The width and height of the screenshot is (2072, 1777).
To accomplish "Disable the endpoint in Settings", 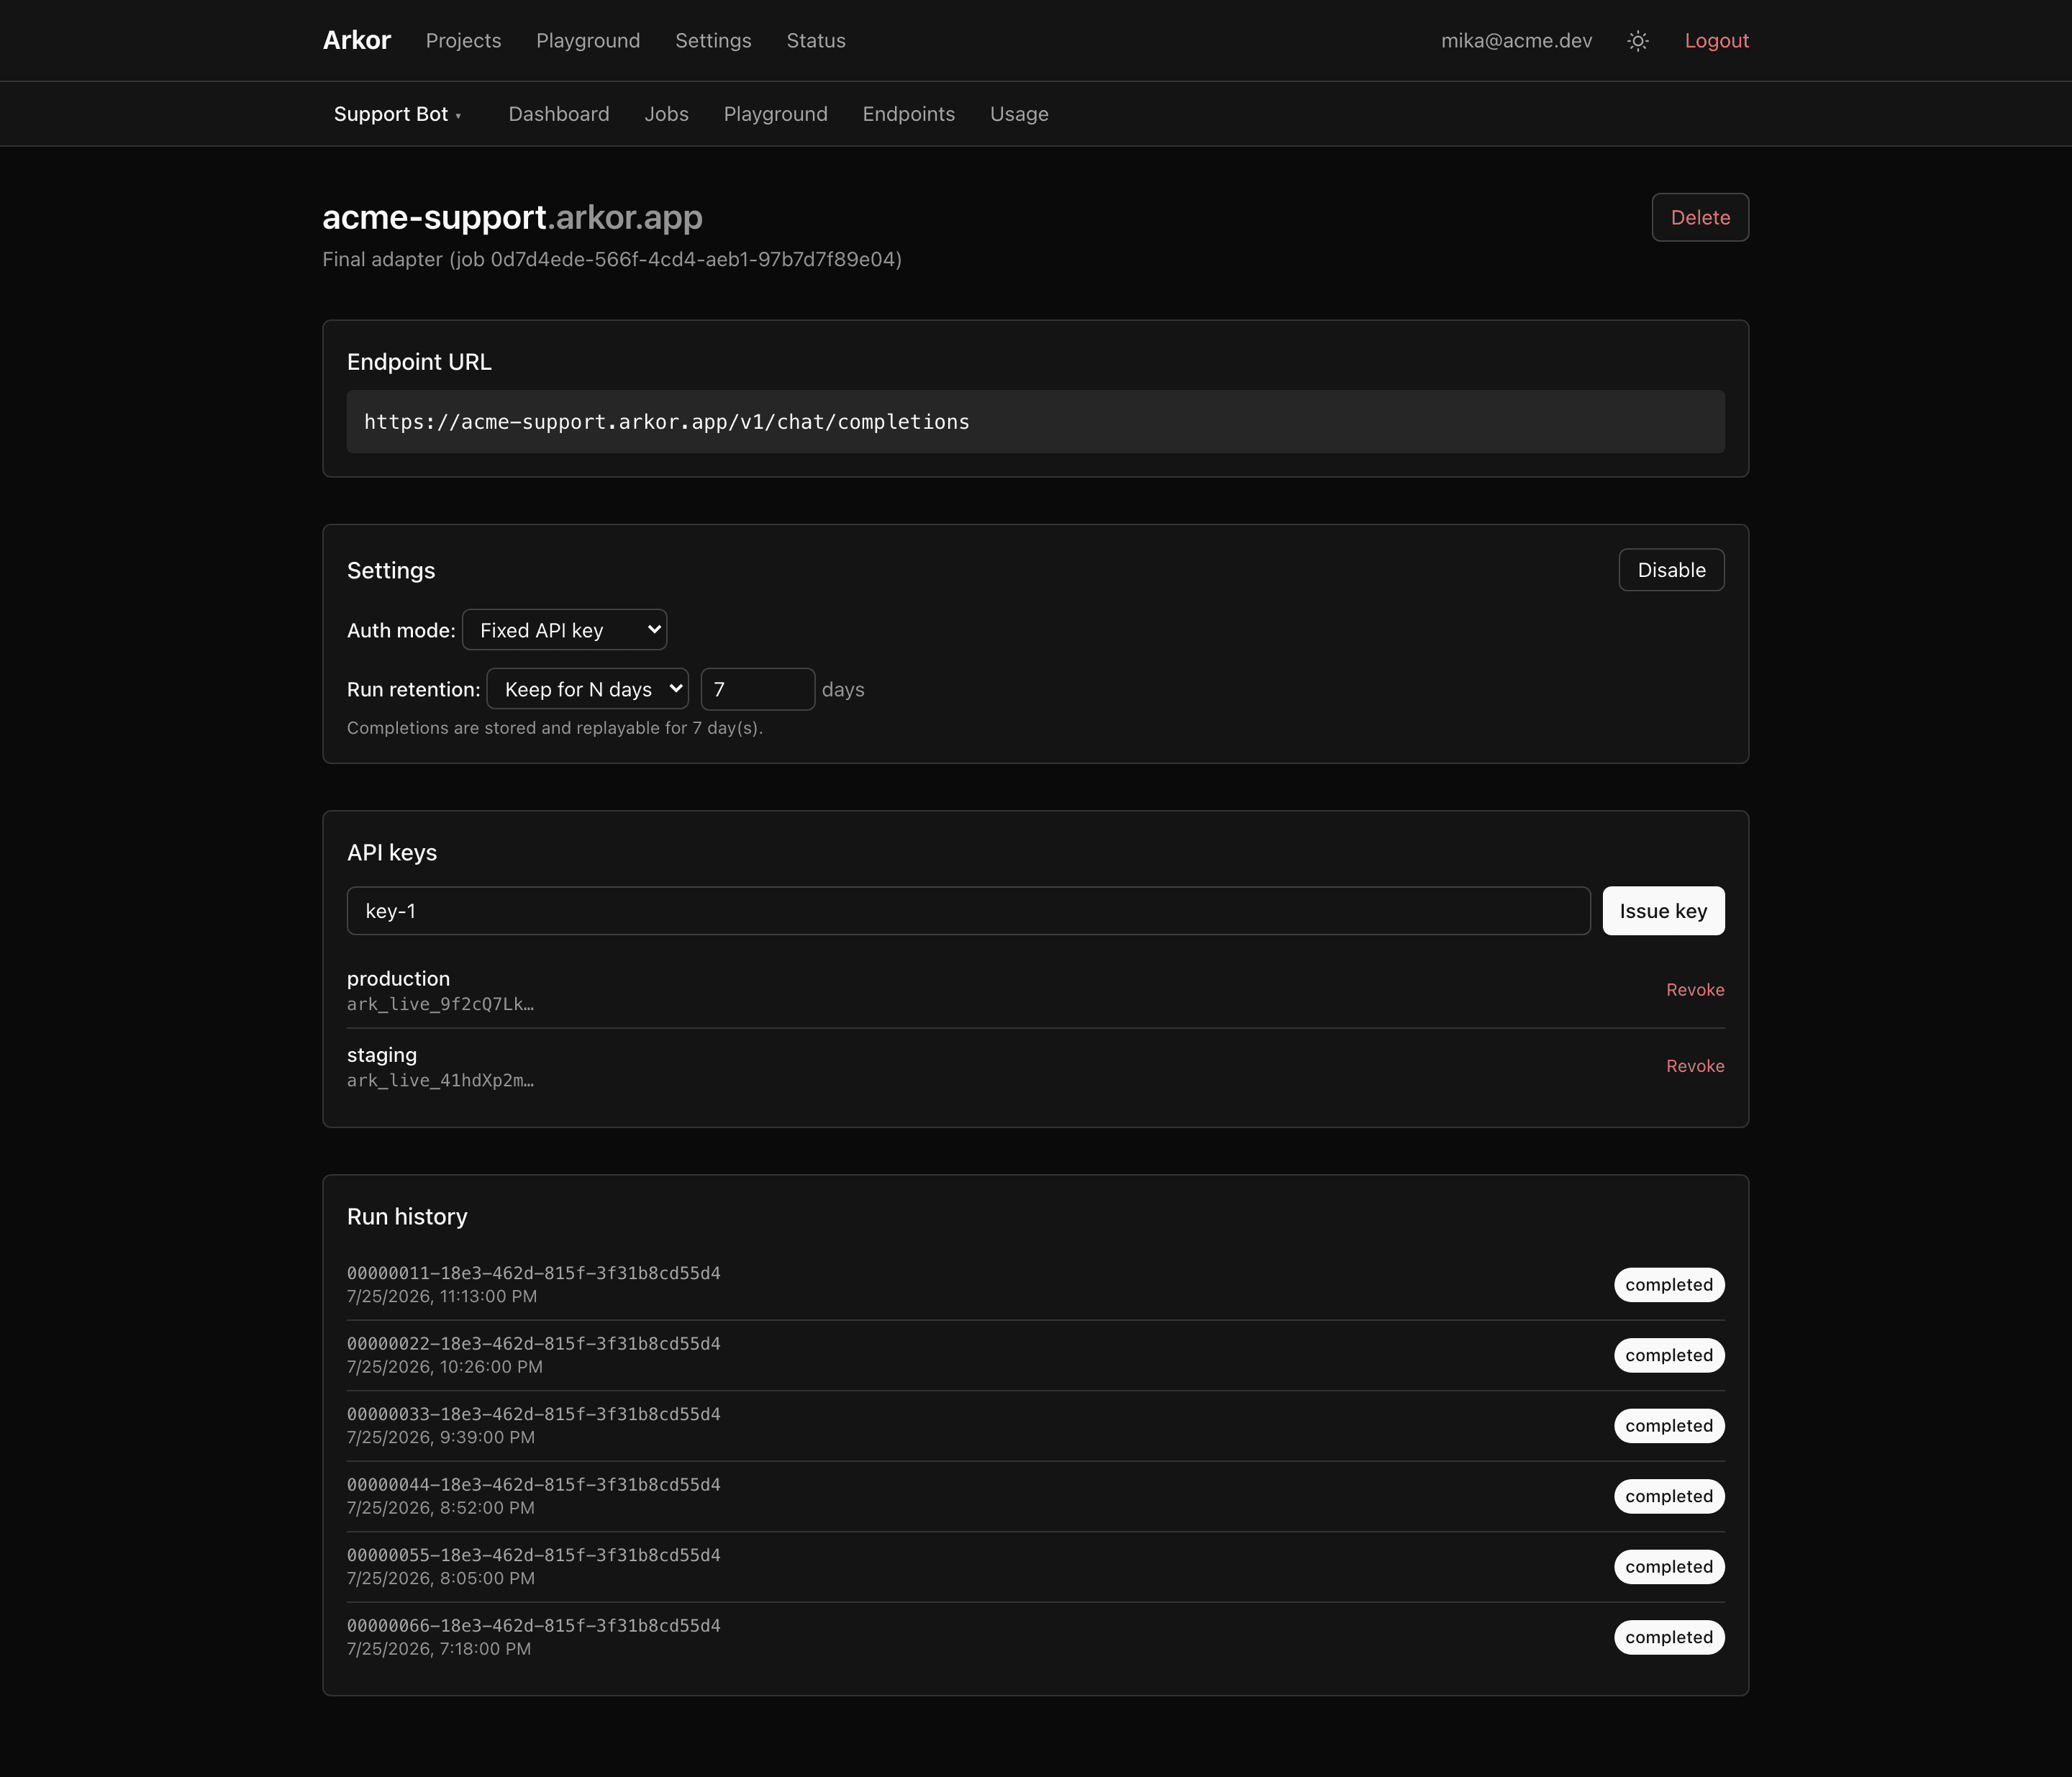I will [1671, 570].
